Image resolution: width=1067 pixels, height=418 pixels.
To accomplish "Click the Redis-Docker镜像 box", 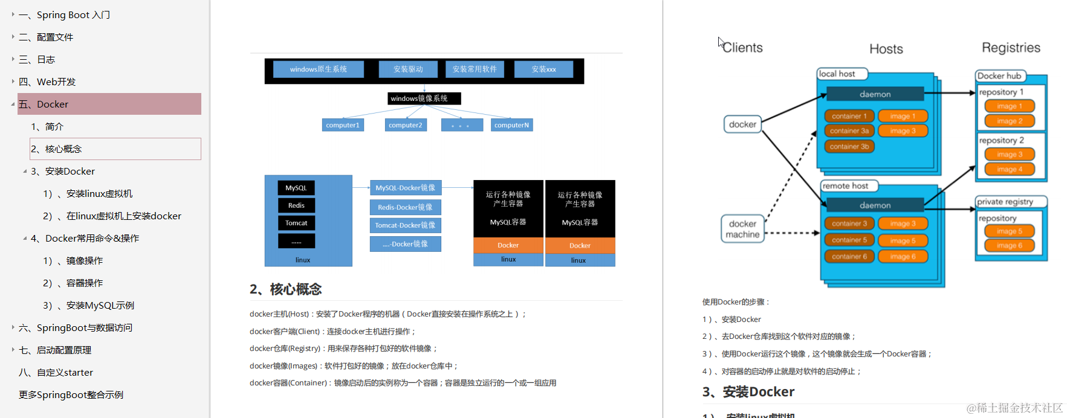I will click(406, 207).
